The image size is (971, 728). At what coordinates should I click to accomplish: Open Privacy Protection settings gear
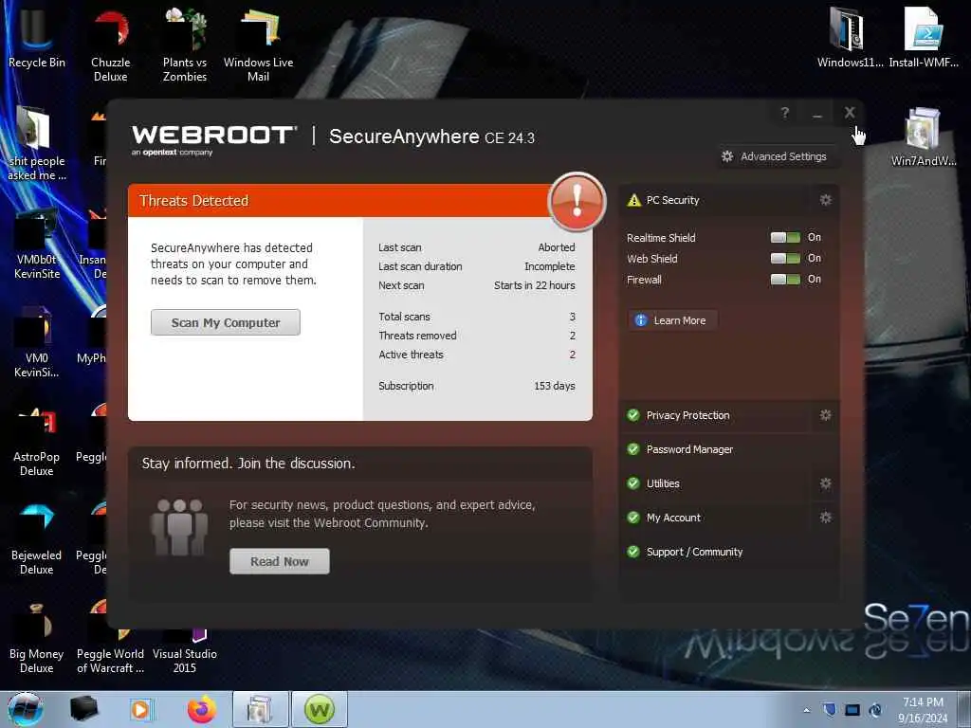point(826,415)
